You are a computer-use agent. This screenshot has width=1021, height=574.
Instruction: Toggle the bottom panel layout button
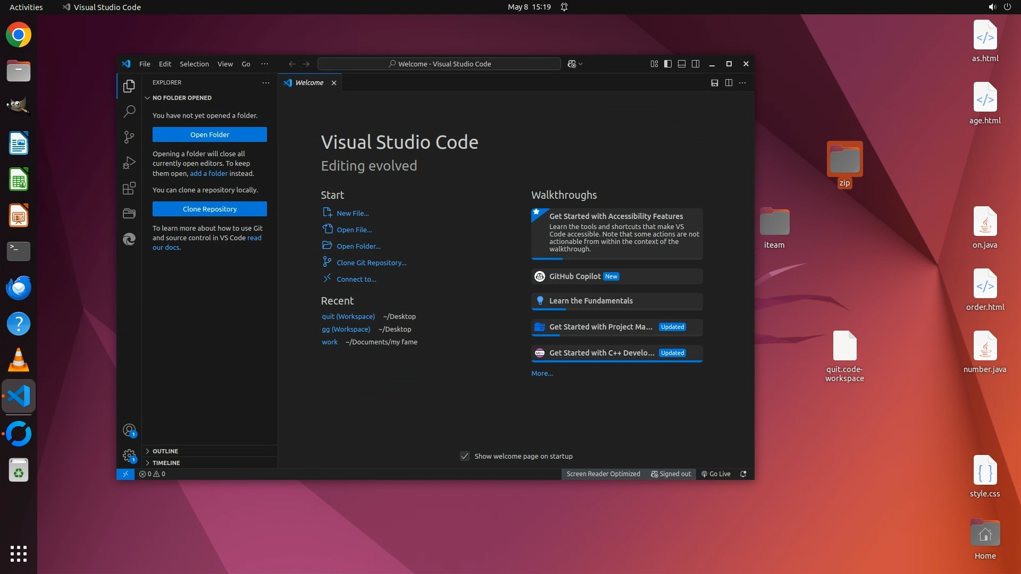click(682, 64)
